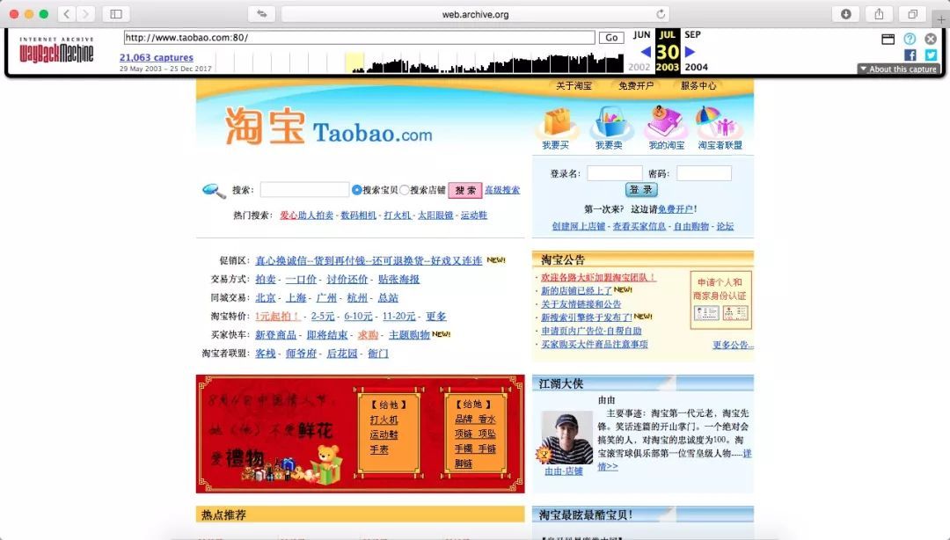Open 免费开户 top tab
The width and height of the screenshot is (950, 540).
636,86
